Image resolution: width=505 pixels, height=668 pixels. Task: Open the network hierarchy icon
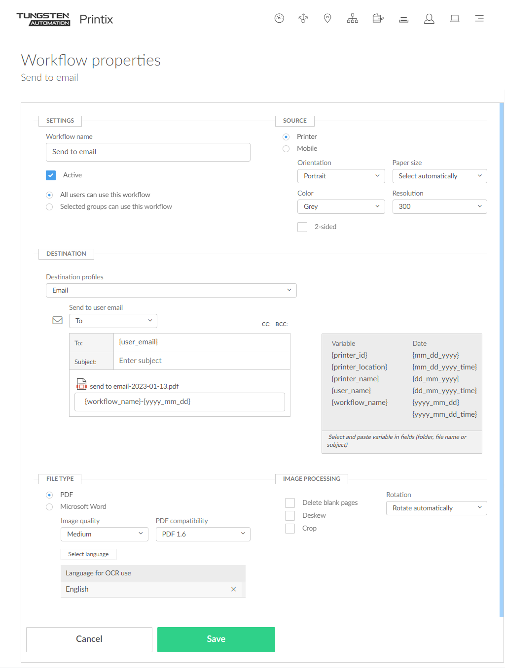(353, 19)
